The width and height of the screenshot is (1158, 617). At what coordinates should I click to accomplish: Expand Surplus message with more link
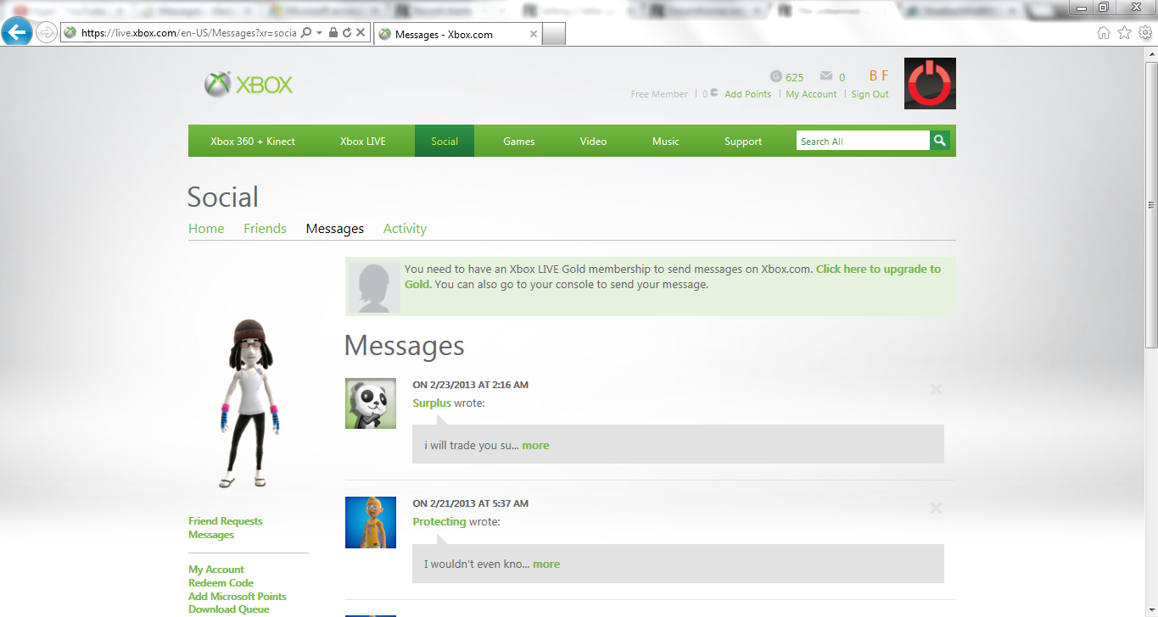pyautogui.click(x=535, y=446)
